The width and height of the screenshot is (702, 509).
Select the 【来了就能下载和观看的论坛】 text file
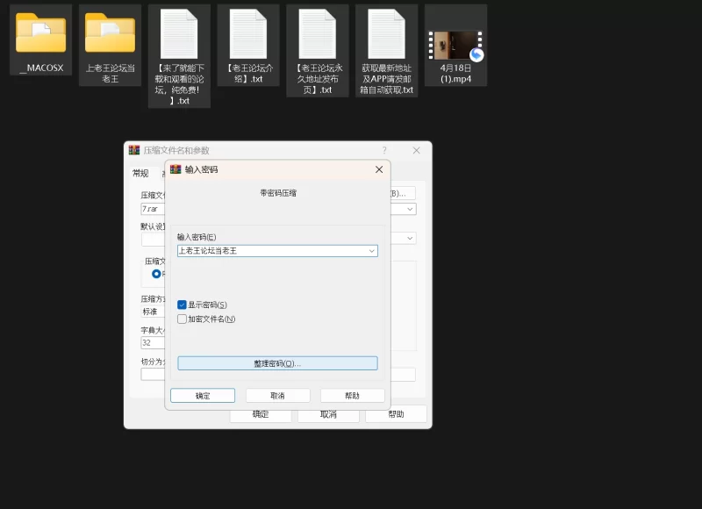pyautogui.click(x=179, y=34)
